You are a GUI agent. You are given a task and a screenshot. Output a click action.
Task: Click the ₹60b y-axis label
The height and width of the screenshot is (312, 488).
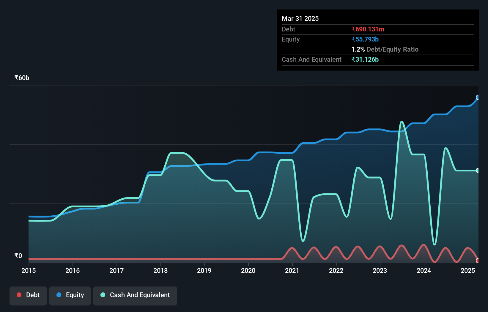[x=22, y=78]
